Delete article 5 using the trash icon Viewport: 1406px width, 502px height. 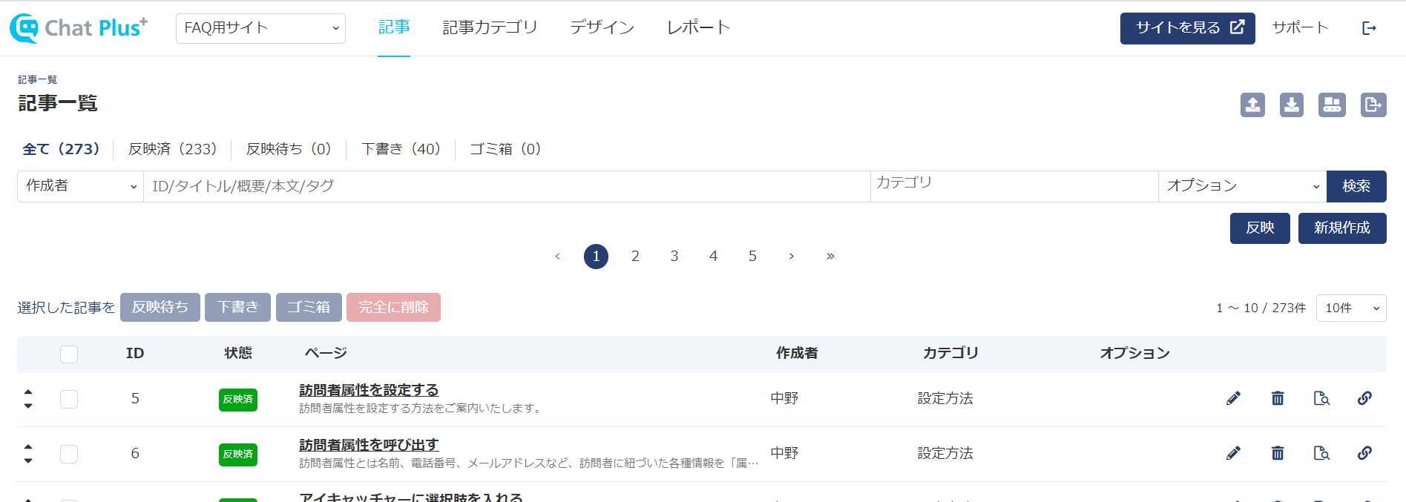click(x=1277, y=398)
